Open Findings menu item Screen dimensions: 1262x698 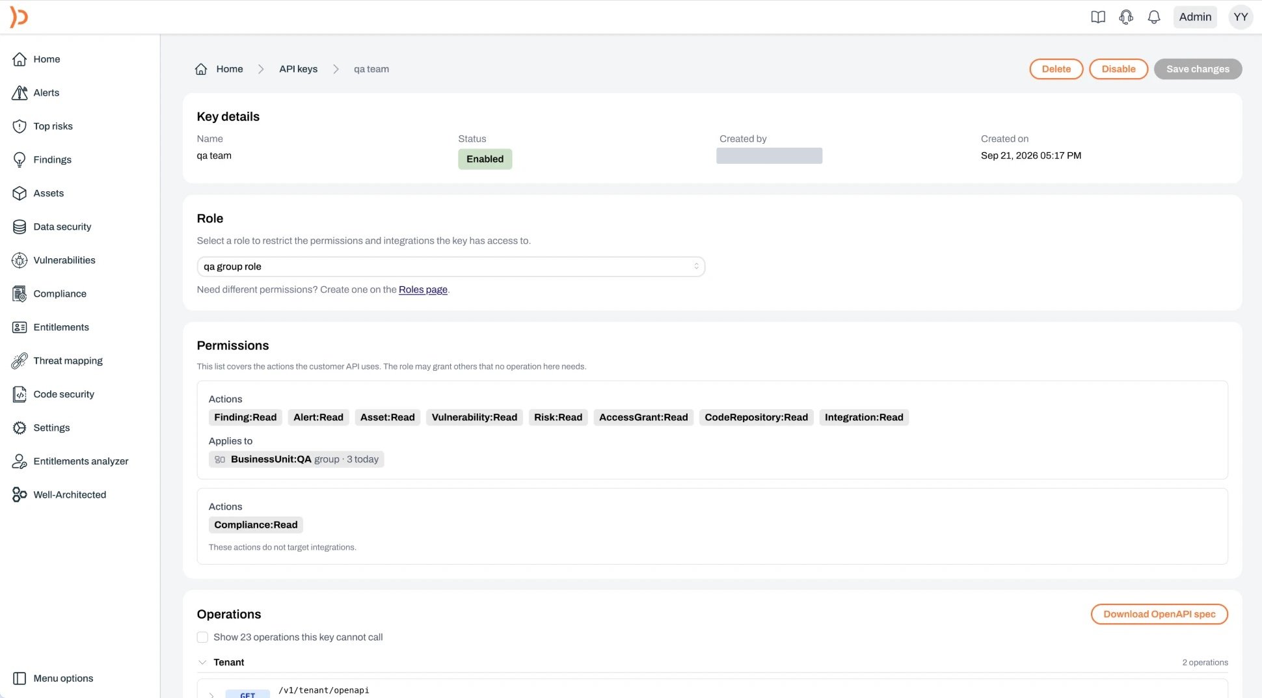click(x=52, y=159)
